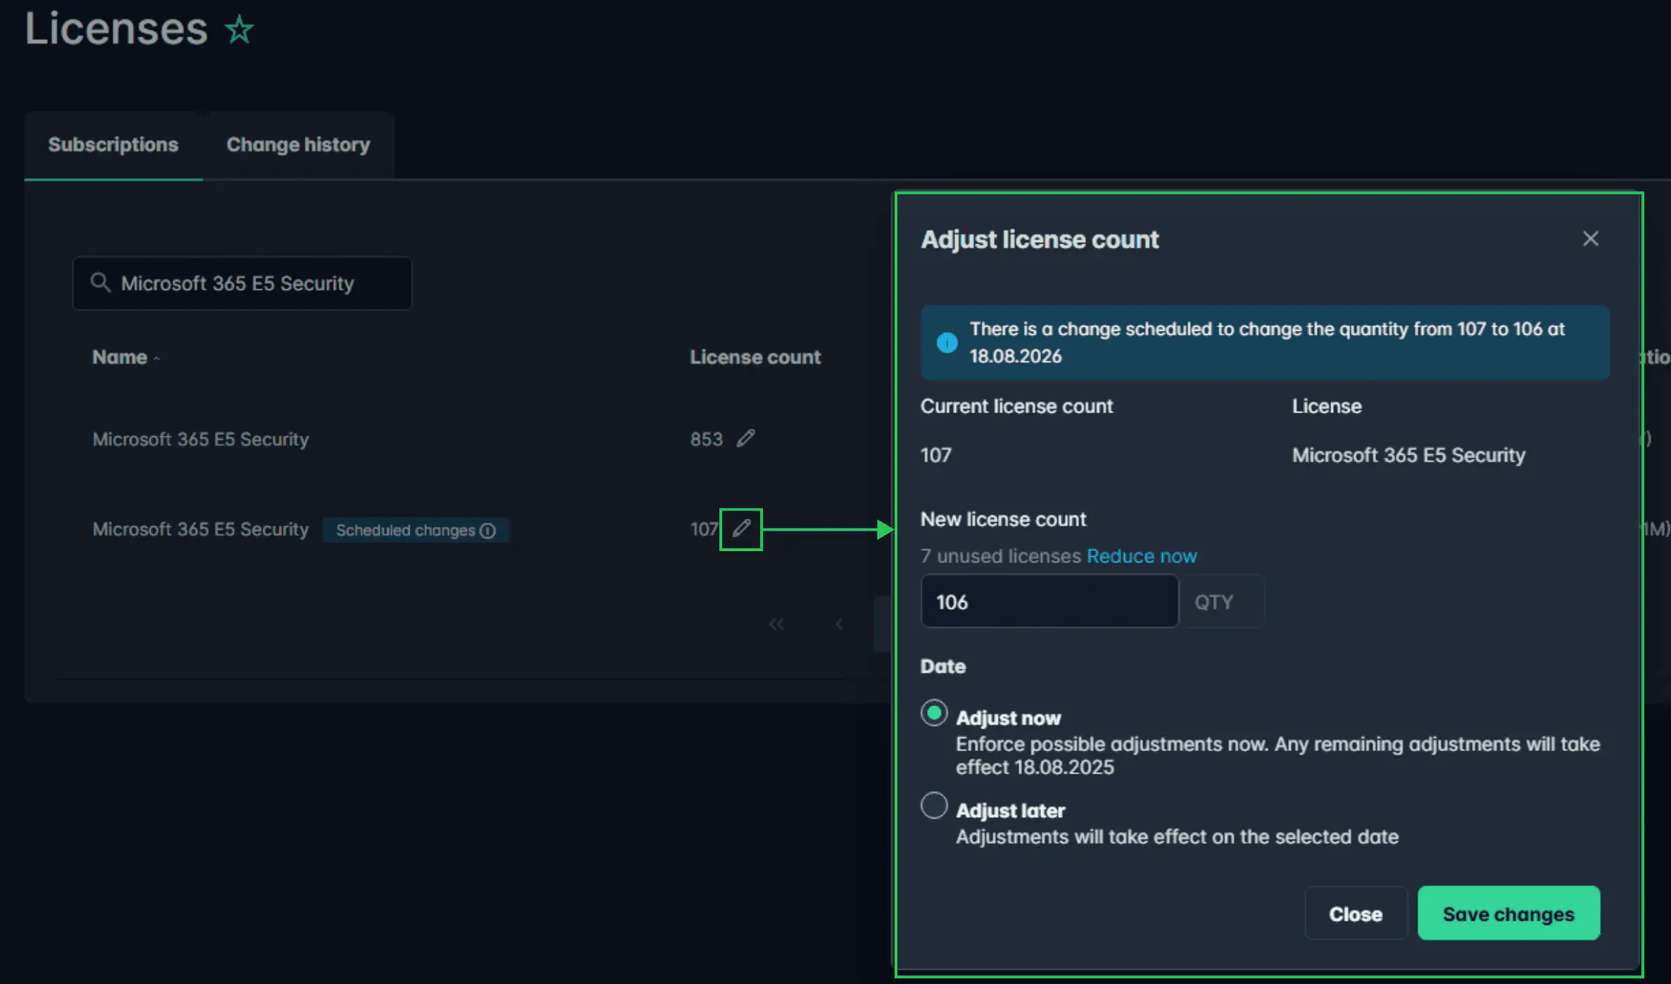This screenshot has width=1671, height=984.
Task: Click the search magnifier icon
Action: pyautogui.click(x=101, y=283)
